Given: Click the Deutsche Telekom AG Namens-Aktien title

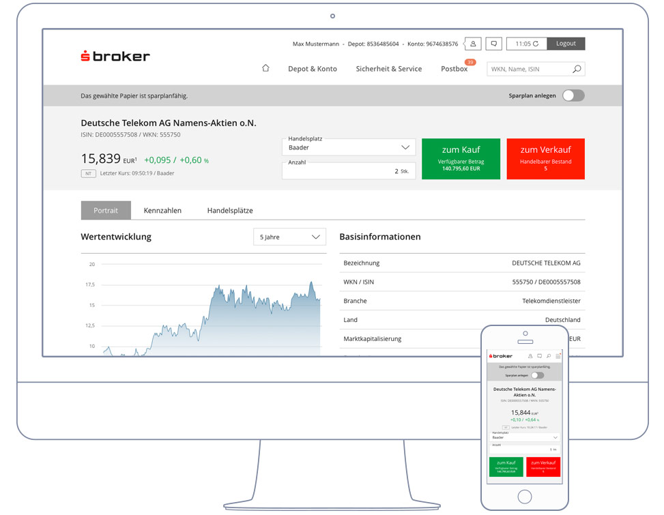Looking at the screenshot, I should pos(169,123).
